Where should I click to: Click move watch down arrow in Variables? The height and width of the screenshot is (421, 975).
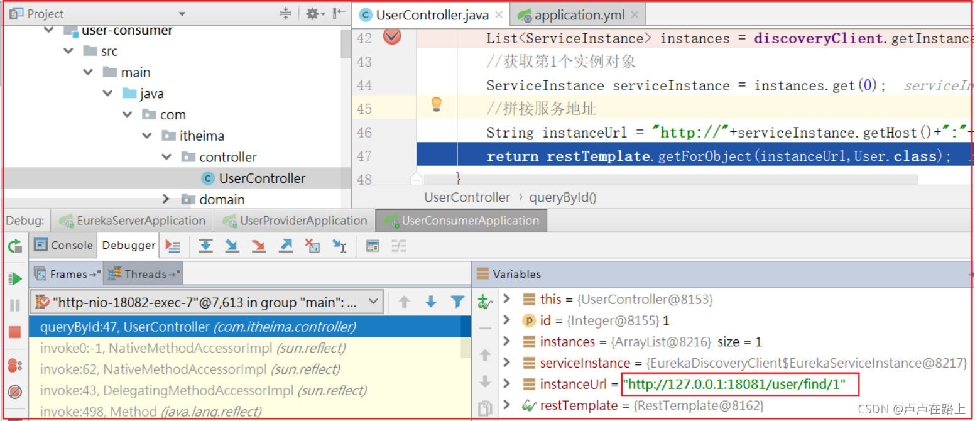(x=485, y=381)
